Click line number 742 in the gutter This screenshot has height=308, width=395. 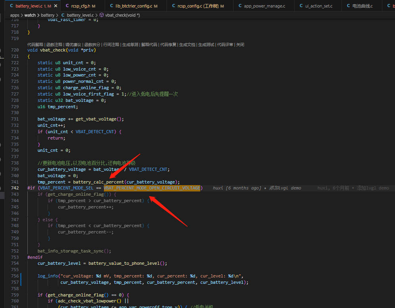[x=15, y=188]
